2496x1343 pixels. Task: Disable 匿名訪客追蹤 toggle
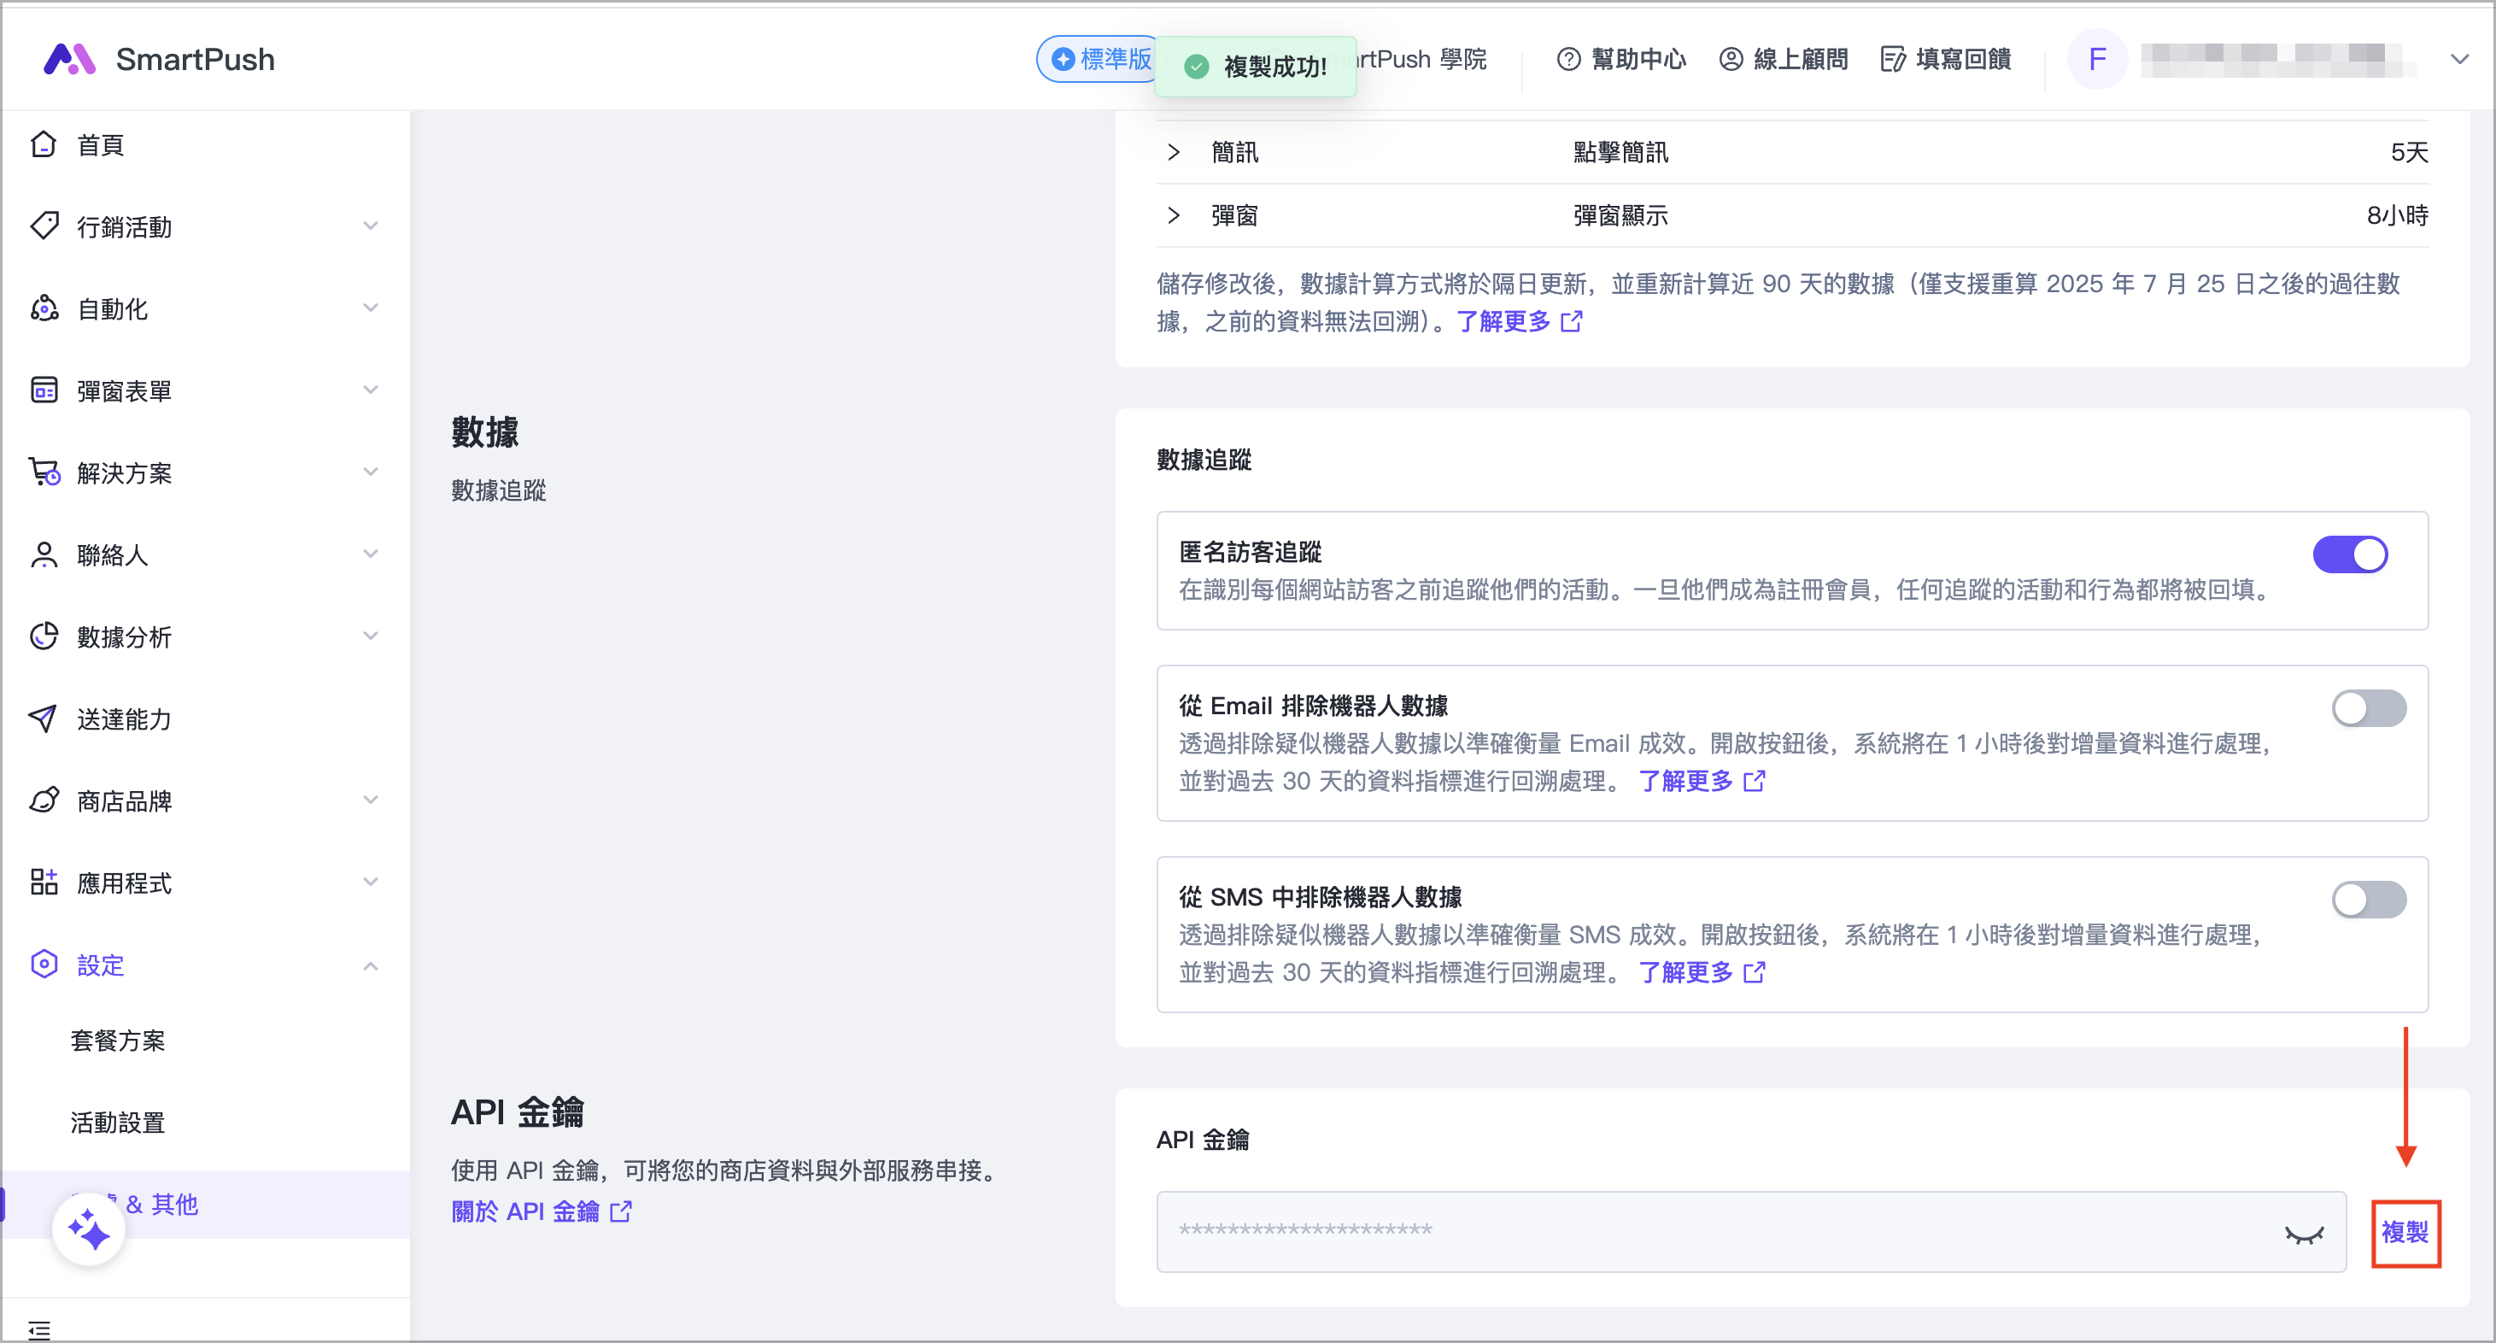2349,554
